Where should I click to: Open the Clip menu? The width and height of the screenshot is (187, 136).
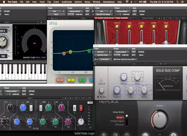49,2
